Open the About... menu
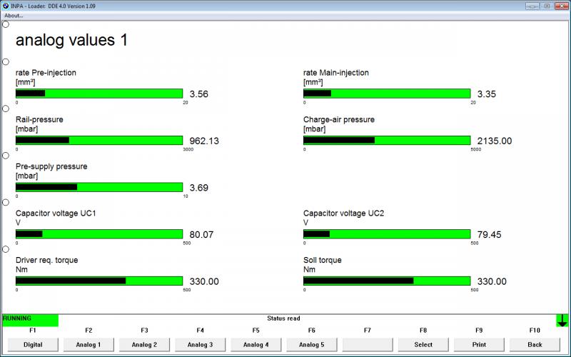 (14, 15)
